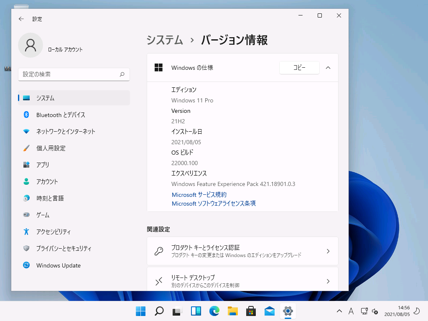
Task: Select ネットワークとインターネット menu item
Action: pos(74,131)
